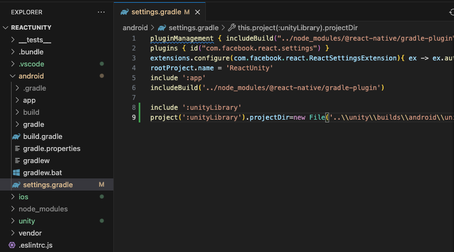Expand the ios folder
Screen dimensions: 454x252
coord(23,197)
